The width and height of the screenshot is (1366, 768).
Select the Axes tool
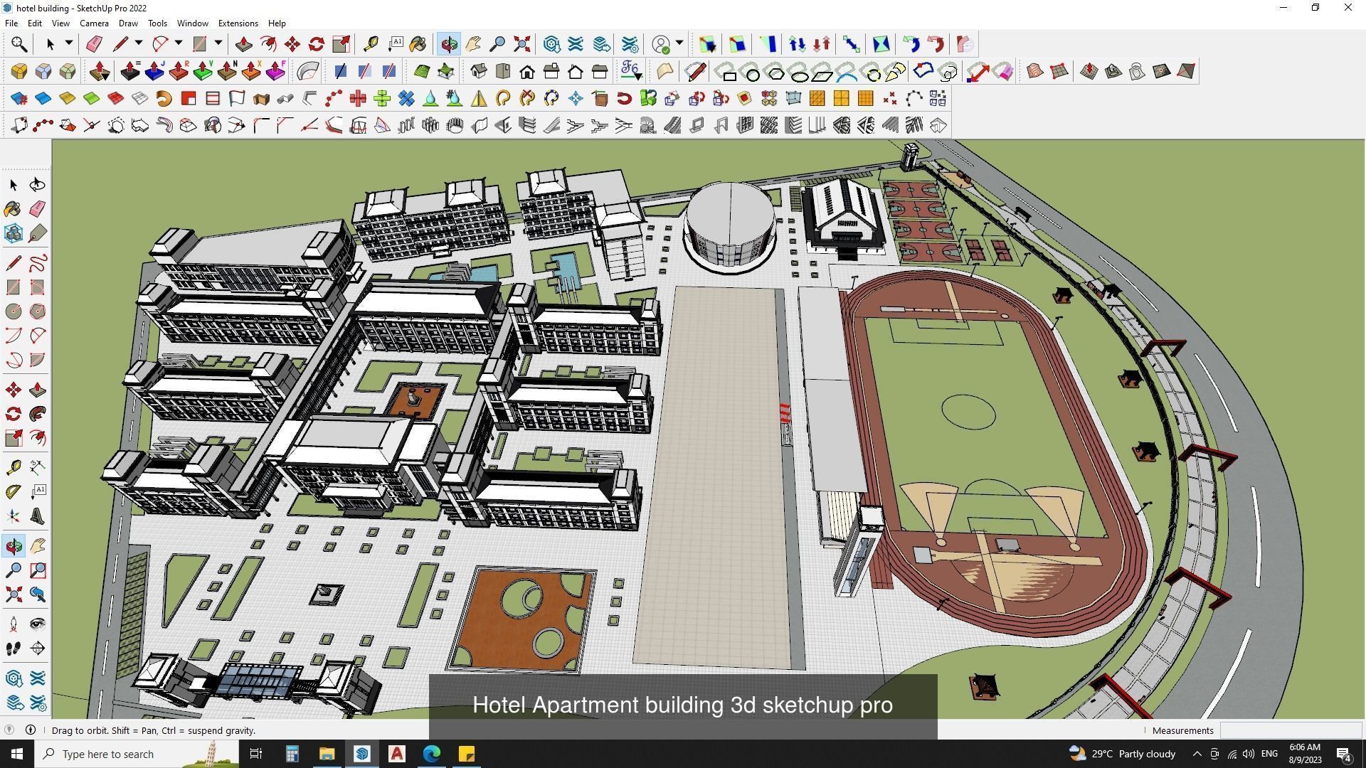[x=13, y=516]
